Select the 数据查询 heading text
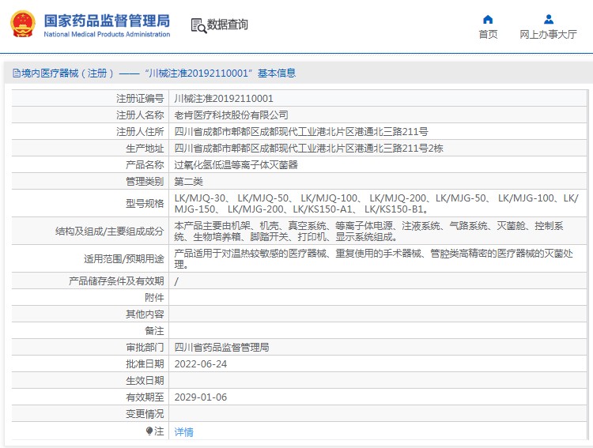The image size is (593, 448). [228, 24]
